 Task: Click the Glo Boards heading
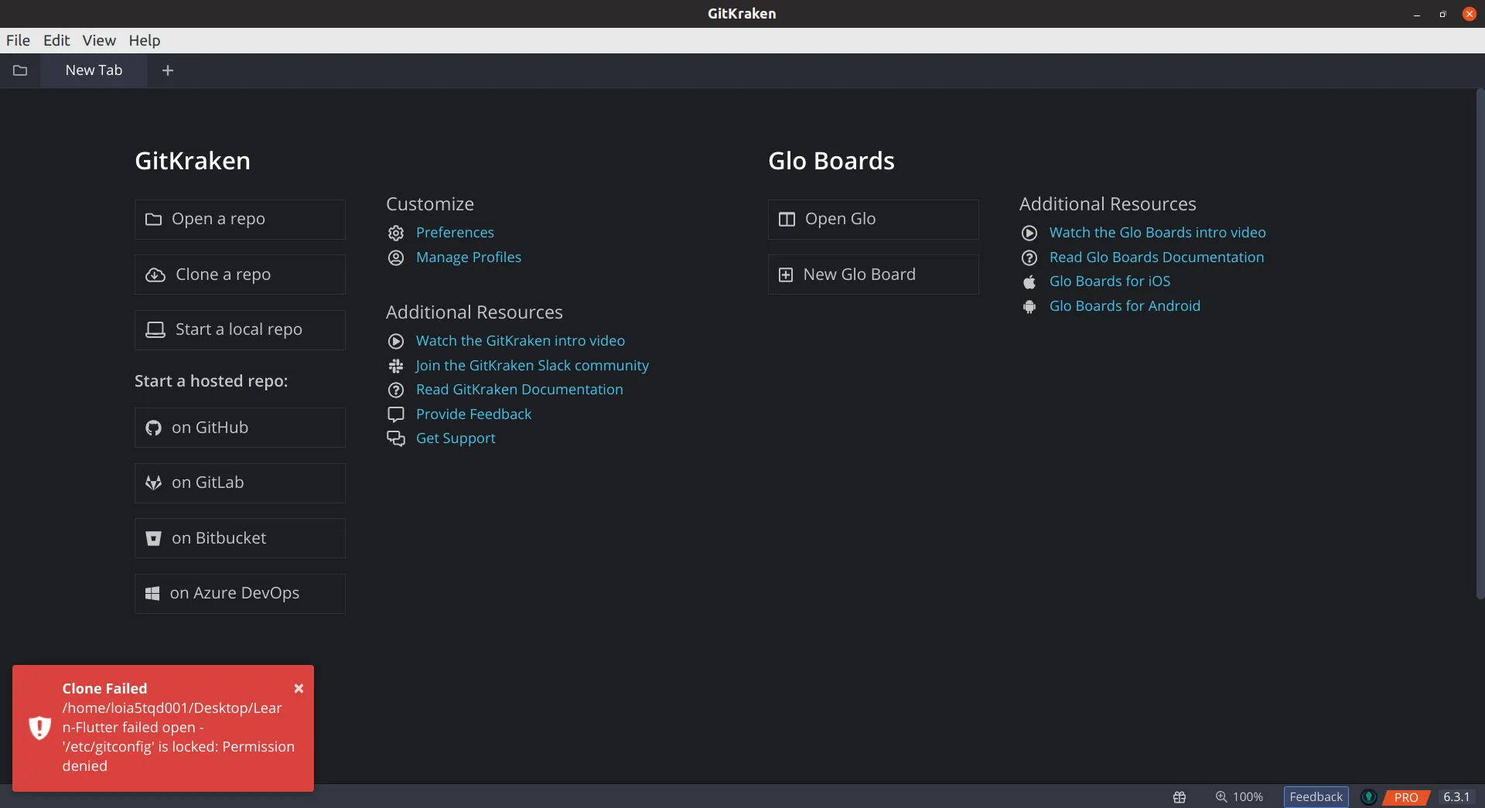click(831, 161)
